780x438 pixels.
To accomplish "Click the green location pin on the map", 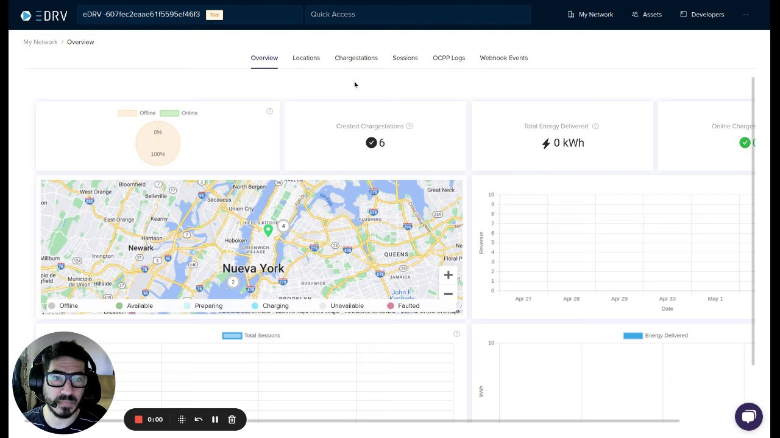I will click(x=268, y=231).
